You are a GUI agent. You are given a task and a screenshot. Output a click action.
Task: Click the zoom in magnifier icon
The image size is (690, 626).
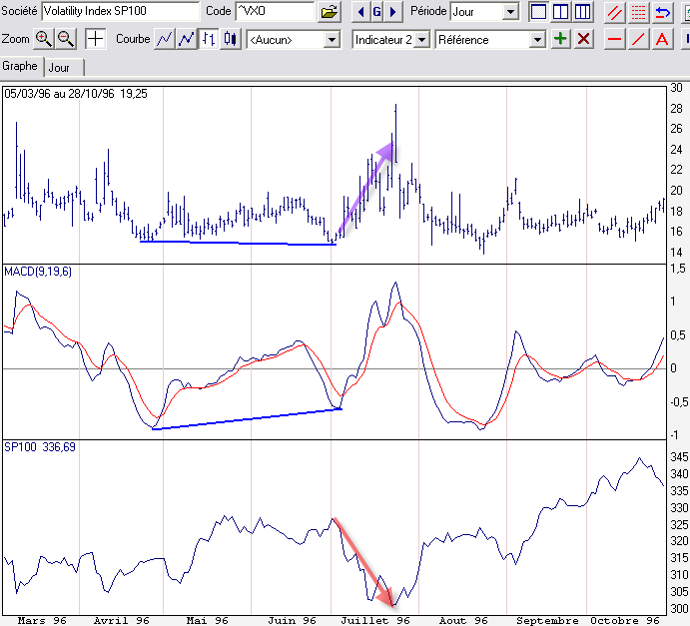click(43, 39)
